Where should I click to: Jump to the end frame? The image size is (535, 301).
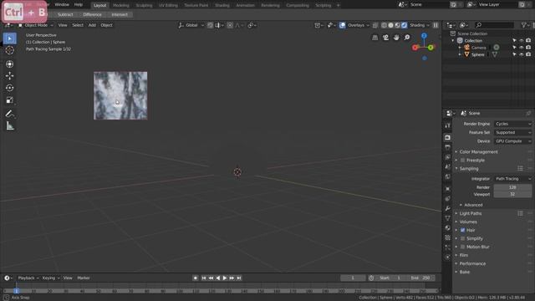tap(239, 278)
